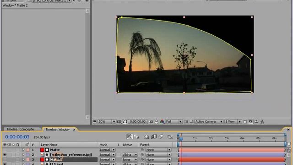Viewport: 293px width, 165px height.
Task: Close the Timeline: Window tab
Action: (74, 129)
